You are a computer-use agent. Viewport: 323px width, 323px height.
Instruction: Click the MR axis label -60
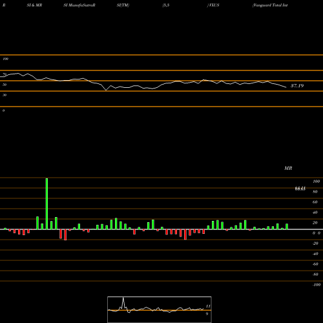pos(315,264)
